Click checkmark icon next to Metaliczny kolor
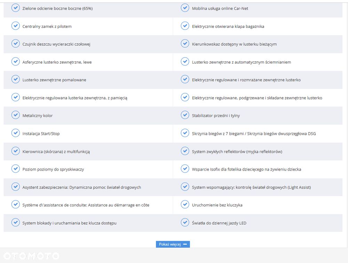 [x=16, y=115]
